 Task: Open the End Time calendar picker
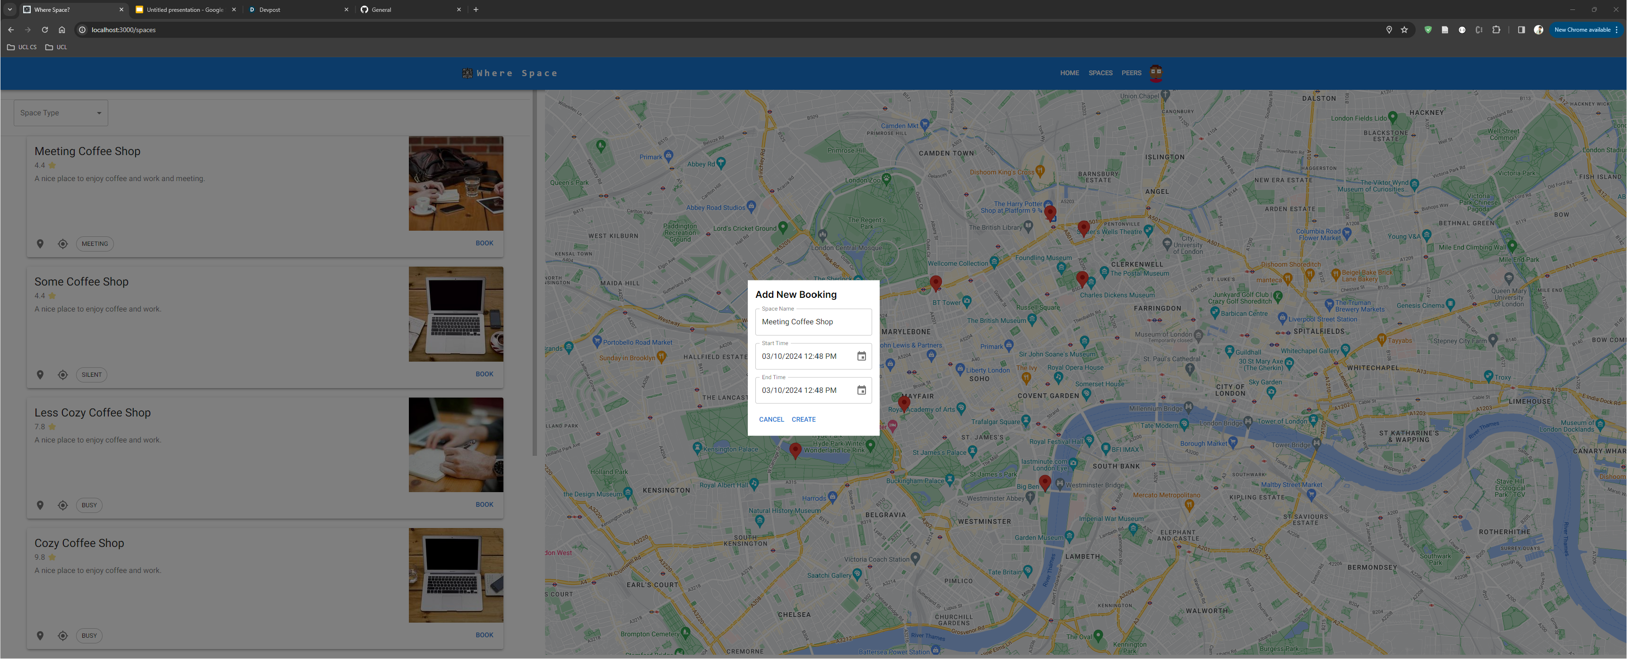861,390
